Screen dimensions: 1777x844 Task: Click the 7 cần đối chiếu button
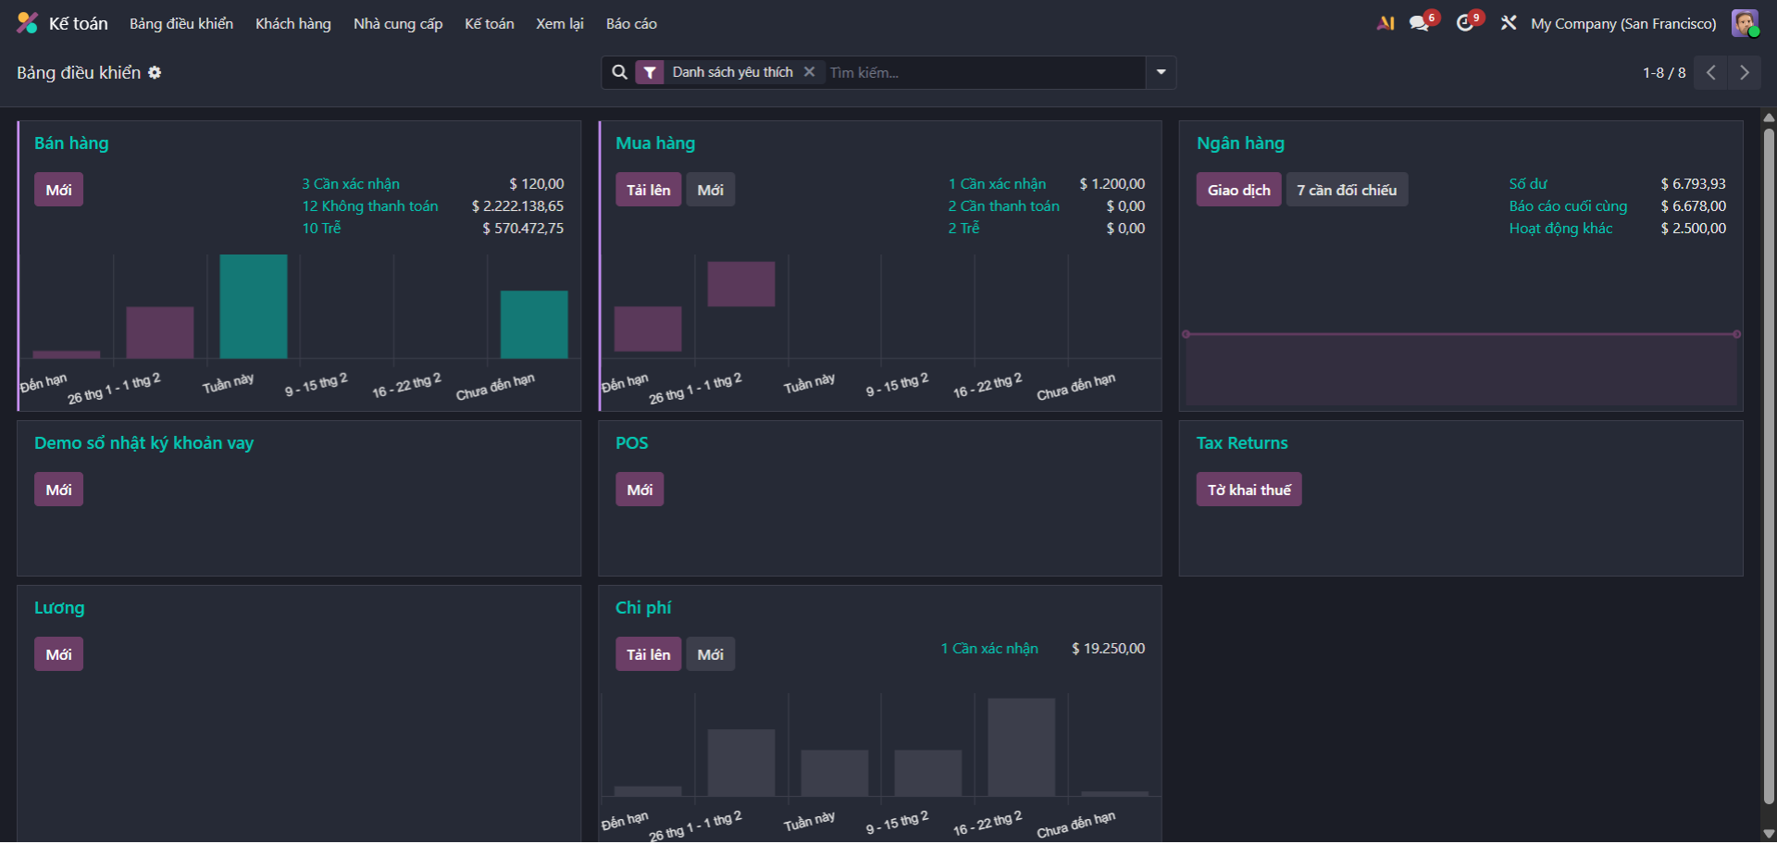(x=1346, y=190)
